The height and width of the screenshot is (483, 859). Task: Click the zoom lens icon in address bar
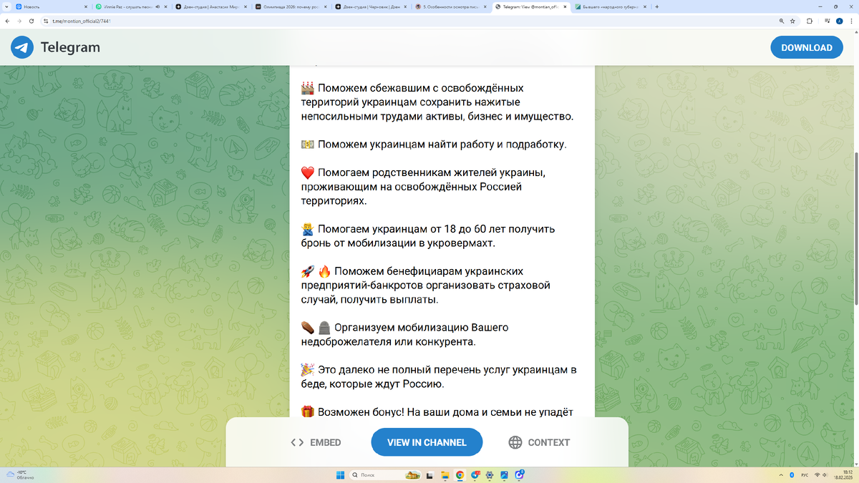click(780, 21)
